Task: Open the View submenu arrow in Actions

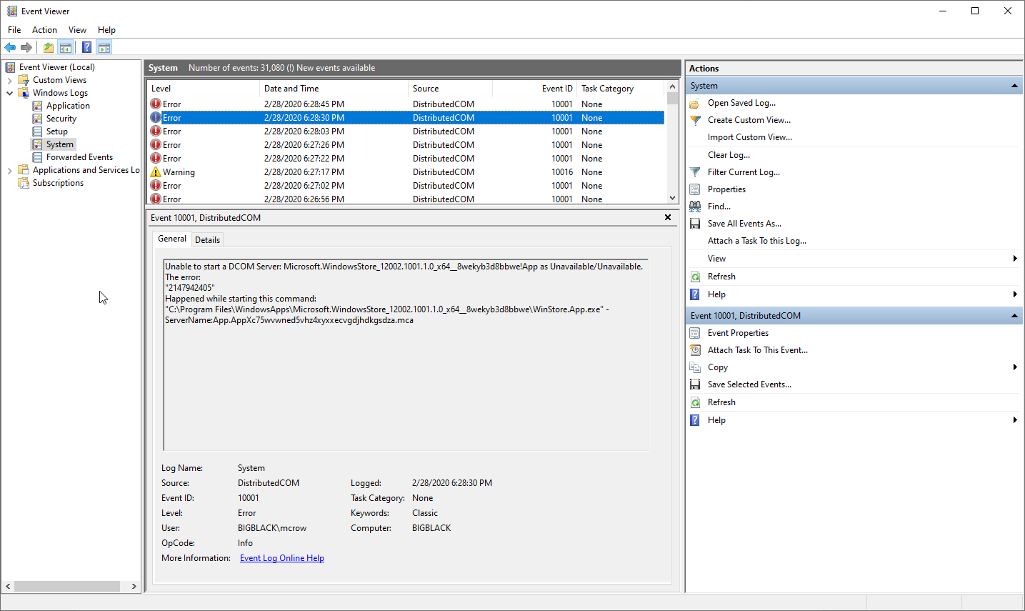Action: (1015, 259)
